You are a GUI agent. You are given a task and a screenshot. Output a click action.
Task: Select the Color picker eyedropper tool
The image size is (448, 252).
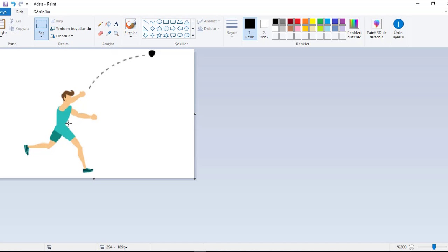(108, 34)
